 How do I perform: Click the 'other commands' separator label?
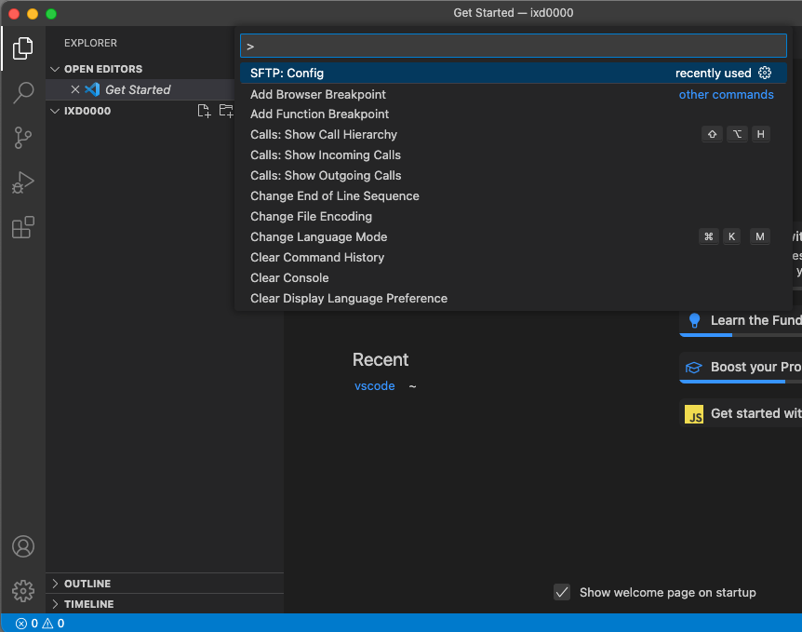(726, 95)
